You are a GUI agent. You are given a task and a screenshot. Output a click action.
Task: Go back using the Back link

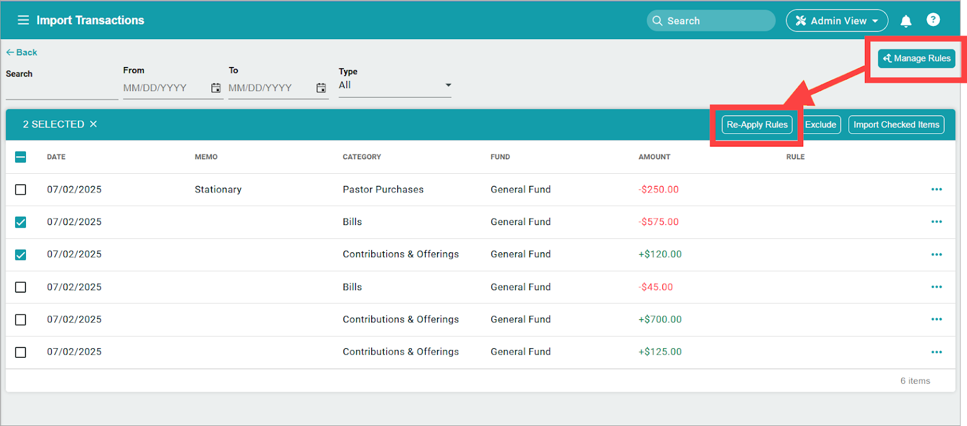(x=22, y=52)
